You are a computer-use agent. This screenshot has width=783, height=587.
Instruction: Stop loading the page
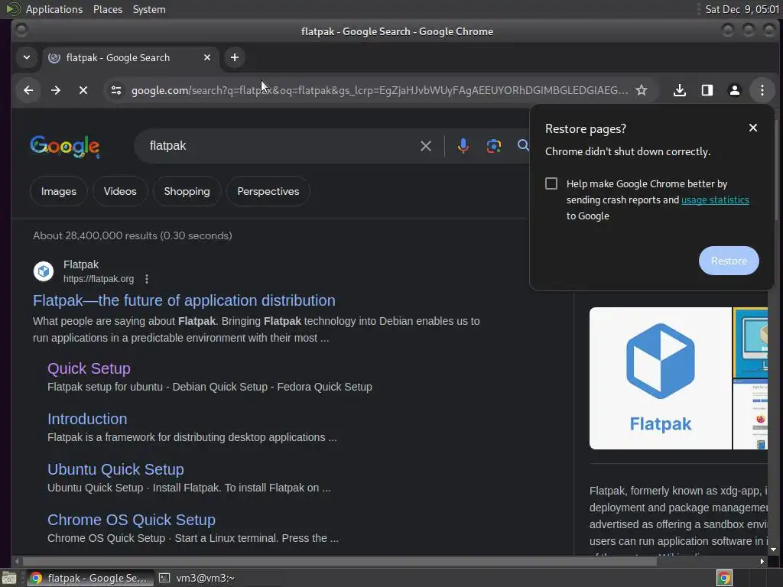(83, 90)
